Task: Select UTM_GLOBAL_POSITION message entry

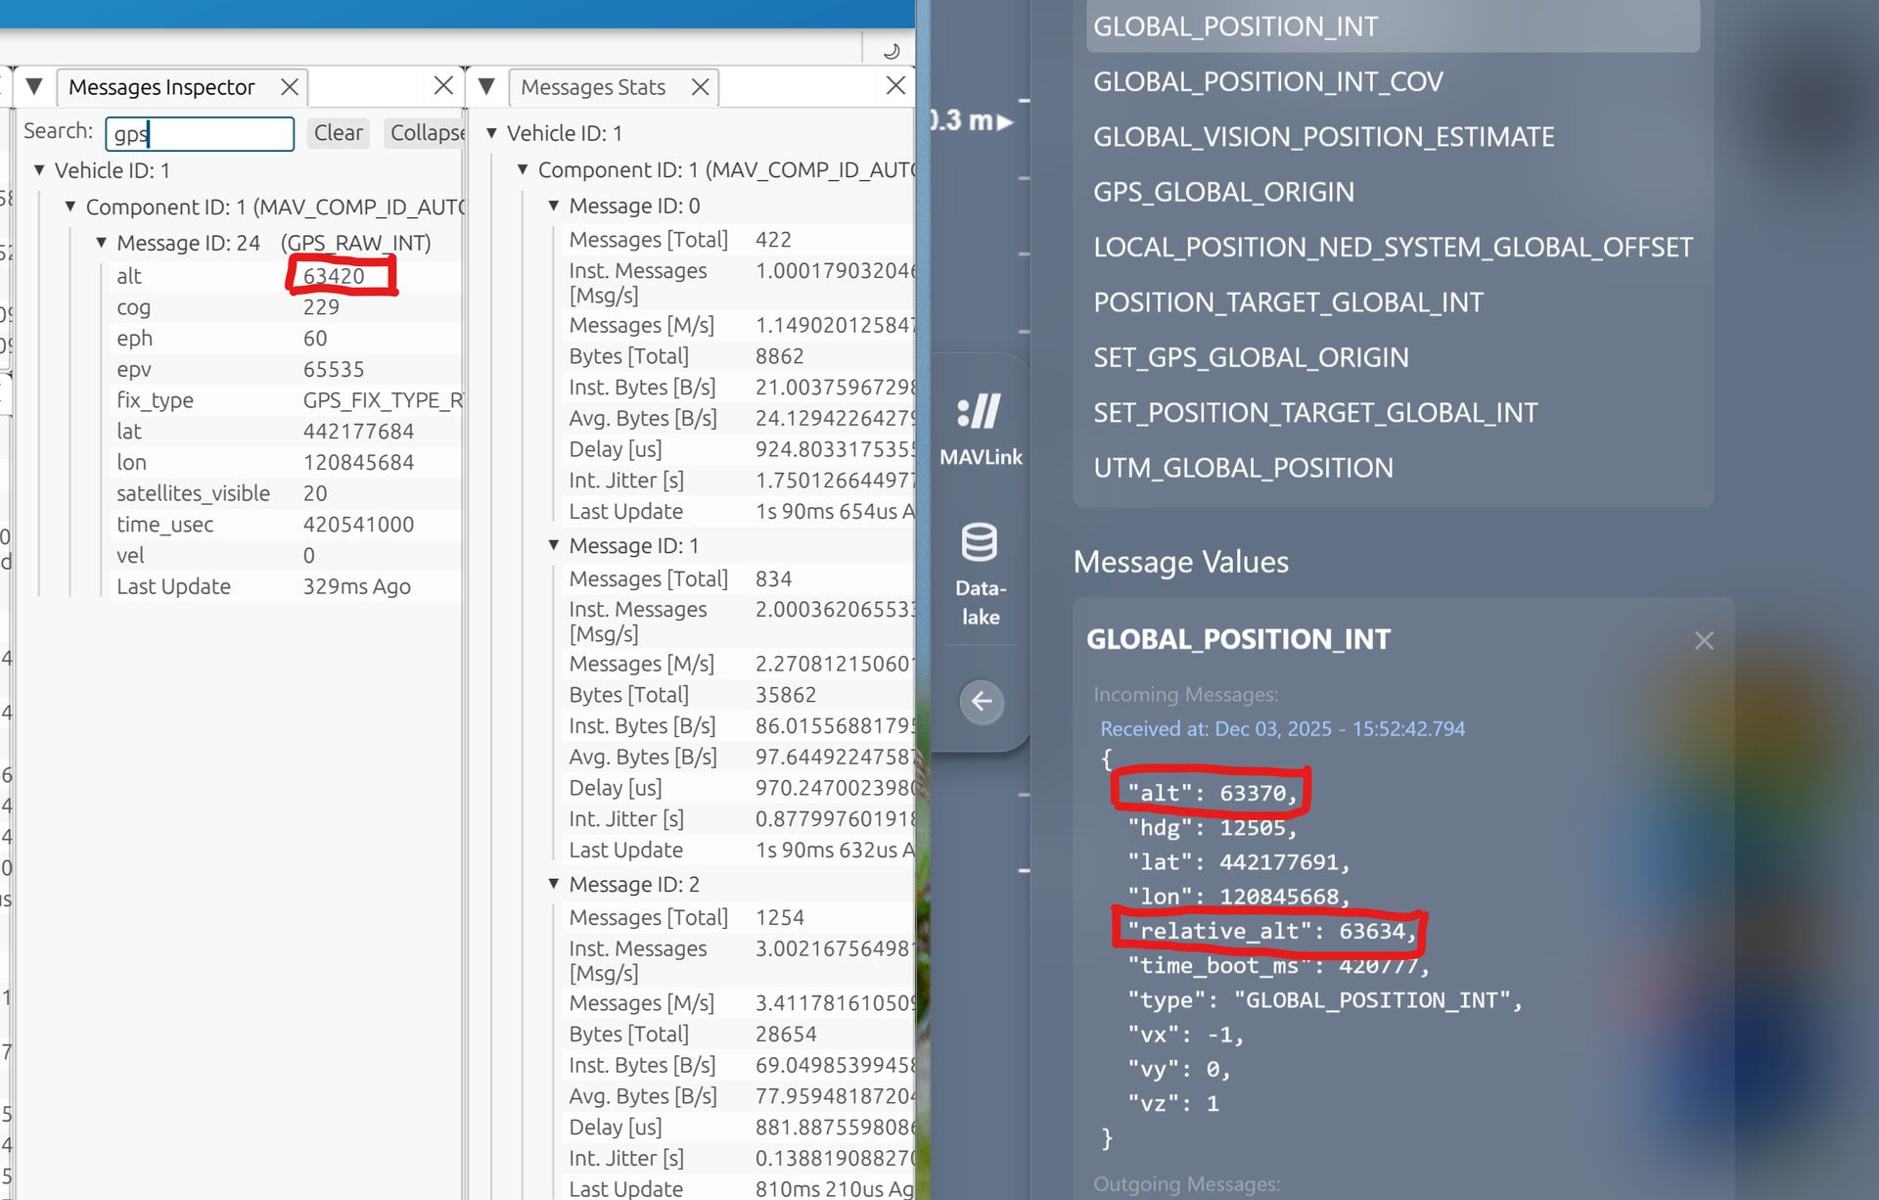Action: (x=1243, y=468)
